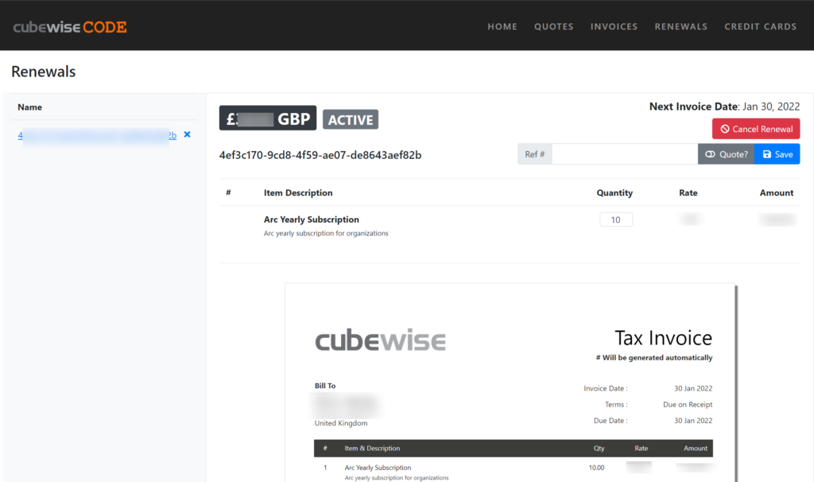Open the renewal link under Name

point(97,136)
